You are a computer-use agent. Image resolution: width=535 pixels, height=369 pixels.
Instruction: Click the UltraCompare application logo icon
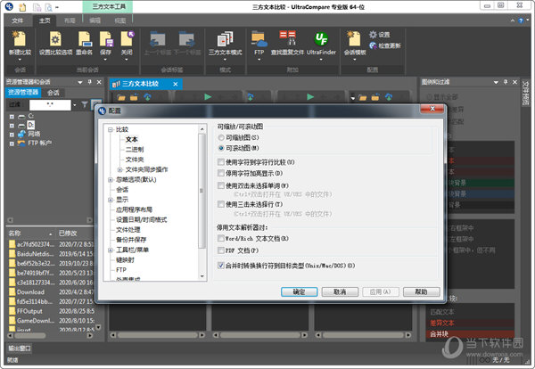[9, 6]
